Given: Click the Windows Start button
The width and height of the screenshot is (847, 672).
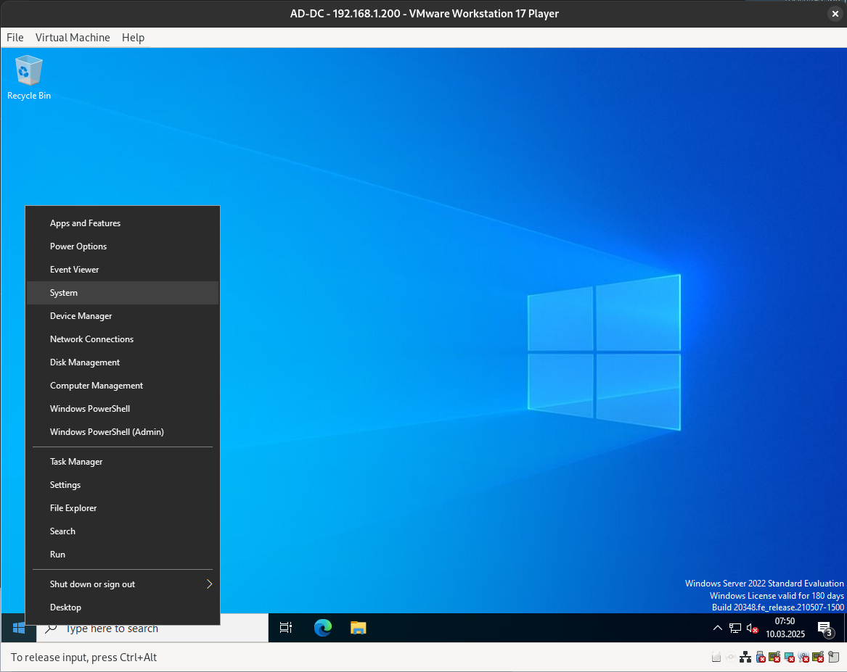Looking at the screenshot, I should [19, 628].
